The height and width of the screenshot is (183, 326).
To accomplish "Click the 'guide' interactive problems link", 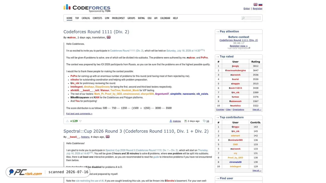I will coord(156,157).
